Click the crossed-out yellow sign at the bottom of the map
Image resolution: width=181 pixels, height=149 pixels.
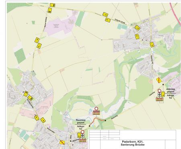(62, 143)
